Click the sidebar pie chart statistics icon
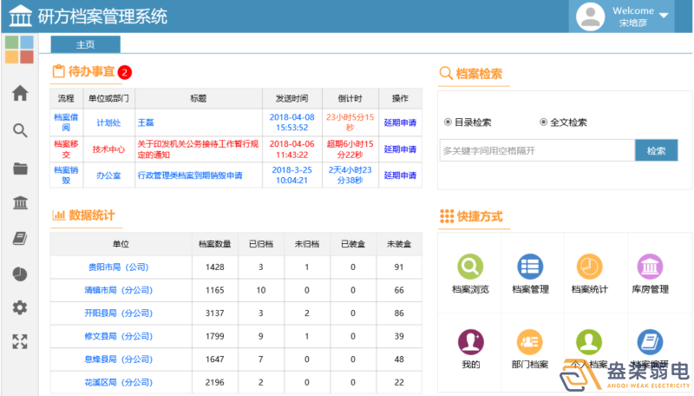694x396 pixels. click(19, 274)
